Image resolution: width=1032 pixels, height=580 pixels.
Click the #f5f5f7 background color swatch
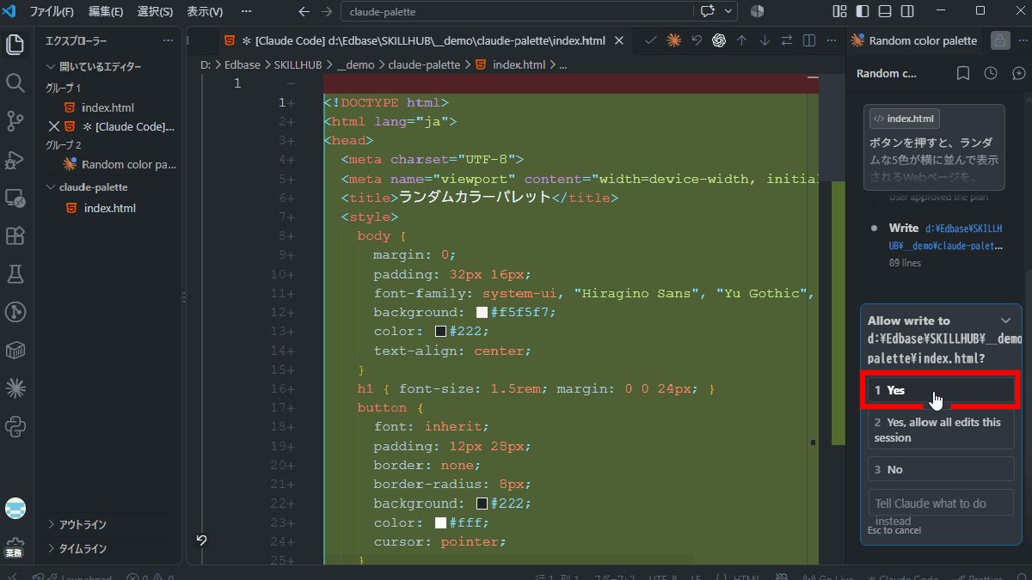click(x=482, y=312)
